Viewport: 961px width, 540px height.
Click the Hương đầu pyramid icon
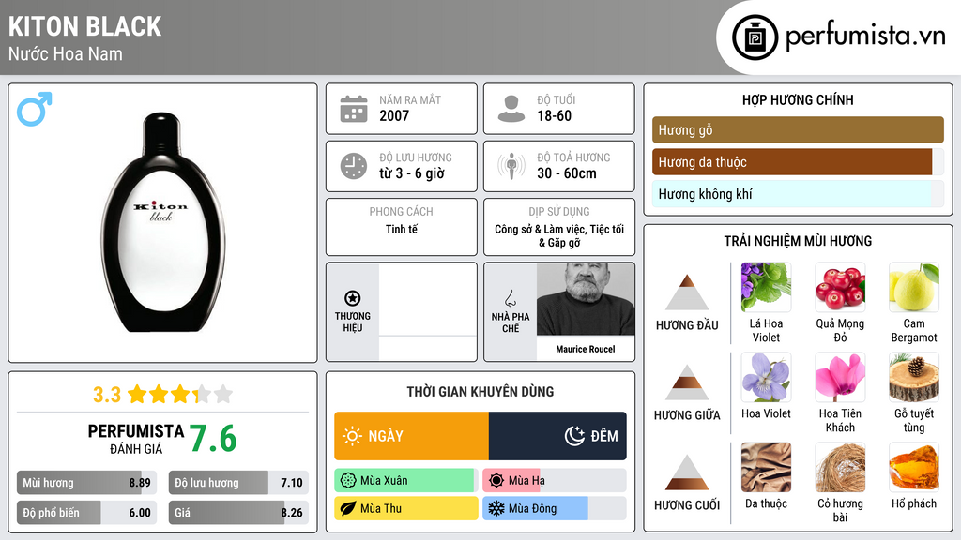coord(687,292)
